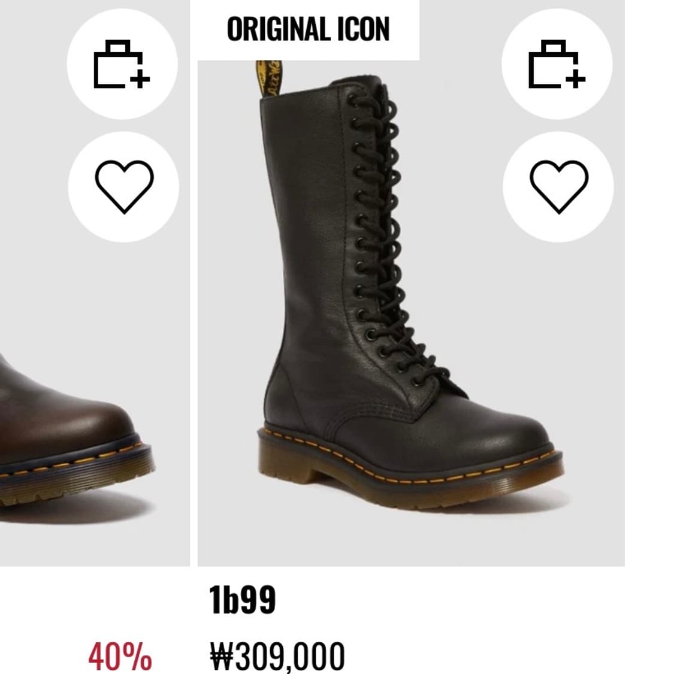Screen dimensions: 674x674
Task: Click the 40% discount label
Action: pyautogui.click(x=120, y=656)
